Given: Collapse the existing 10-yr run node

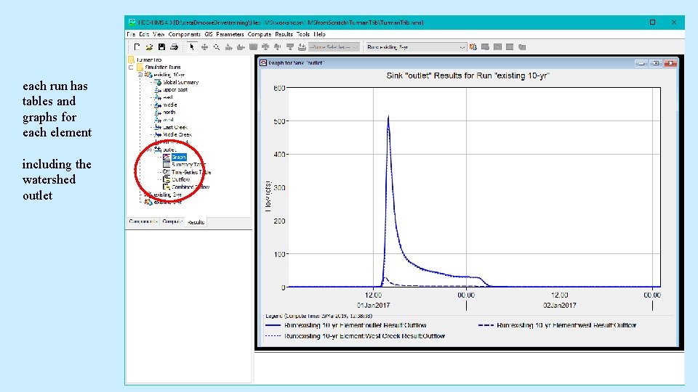Looking at the screenshot, I should click(140, 75).
